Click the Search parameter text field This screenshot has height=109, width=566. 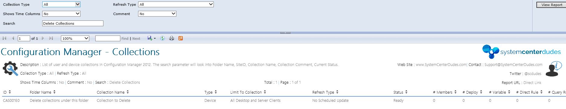(73, 23)
